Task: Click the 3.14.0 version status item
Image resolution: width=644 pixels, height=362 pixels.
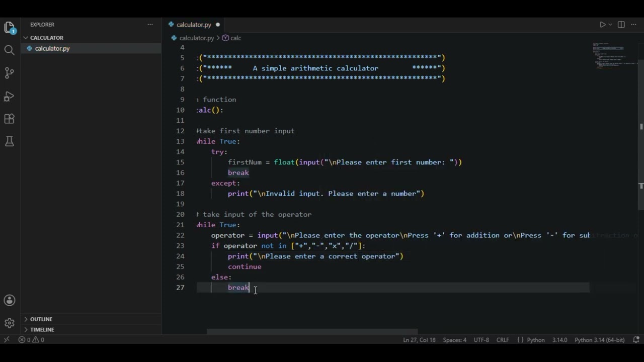Action: [x=559, y=340]
